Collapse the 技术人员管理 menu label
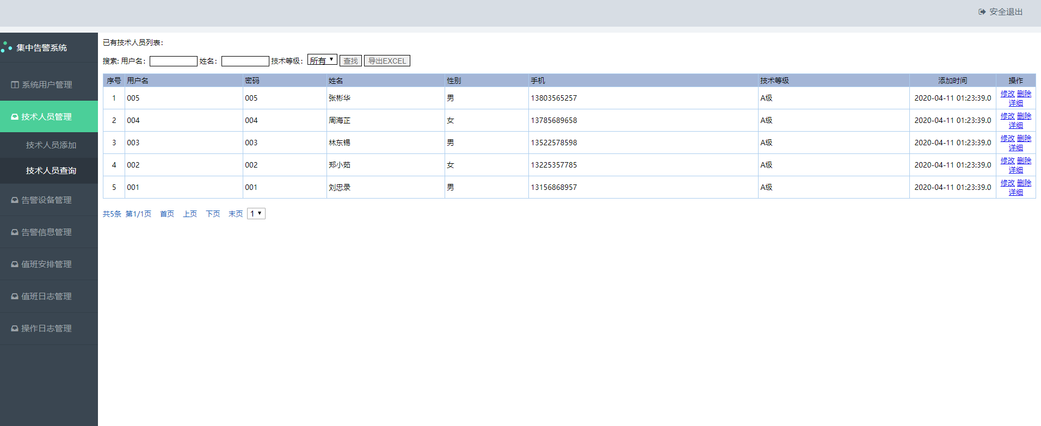Image resolution: width=1041 pixels, height=426 pixels. (x=47, y=117)
